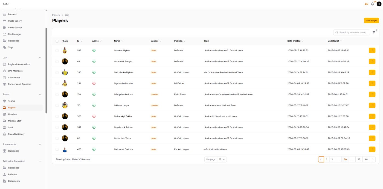
Task: Click active checkmark for Oleksiienko Mykola
Action: click(94, 72)
